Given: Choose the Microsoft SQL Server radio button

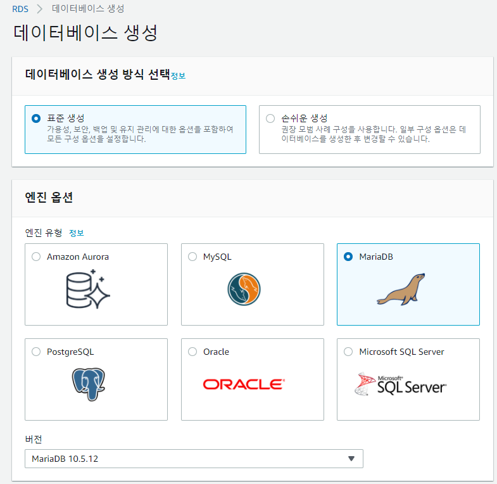Looking at the screenshot, I should (x=348, y=352).
